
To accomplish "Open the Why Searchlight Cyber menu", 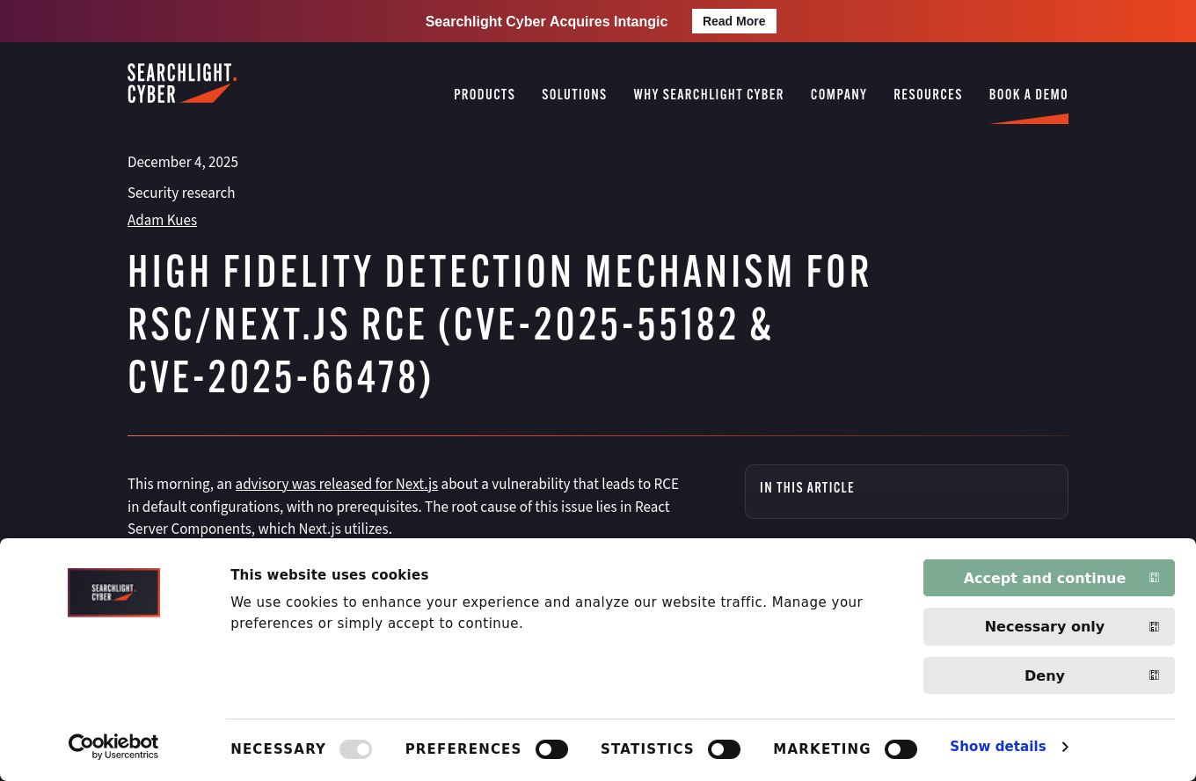I will pyautogui.click(x=709, y=94).
